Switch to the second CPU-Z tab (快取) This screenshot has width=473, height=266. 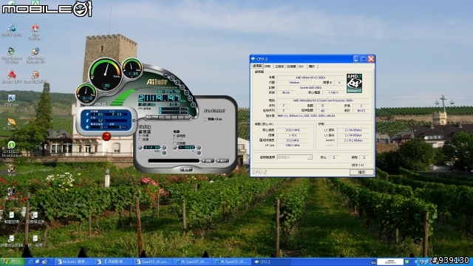(x=268, y=66)
